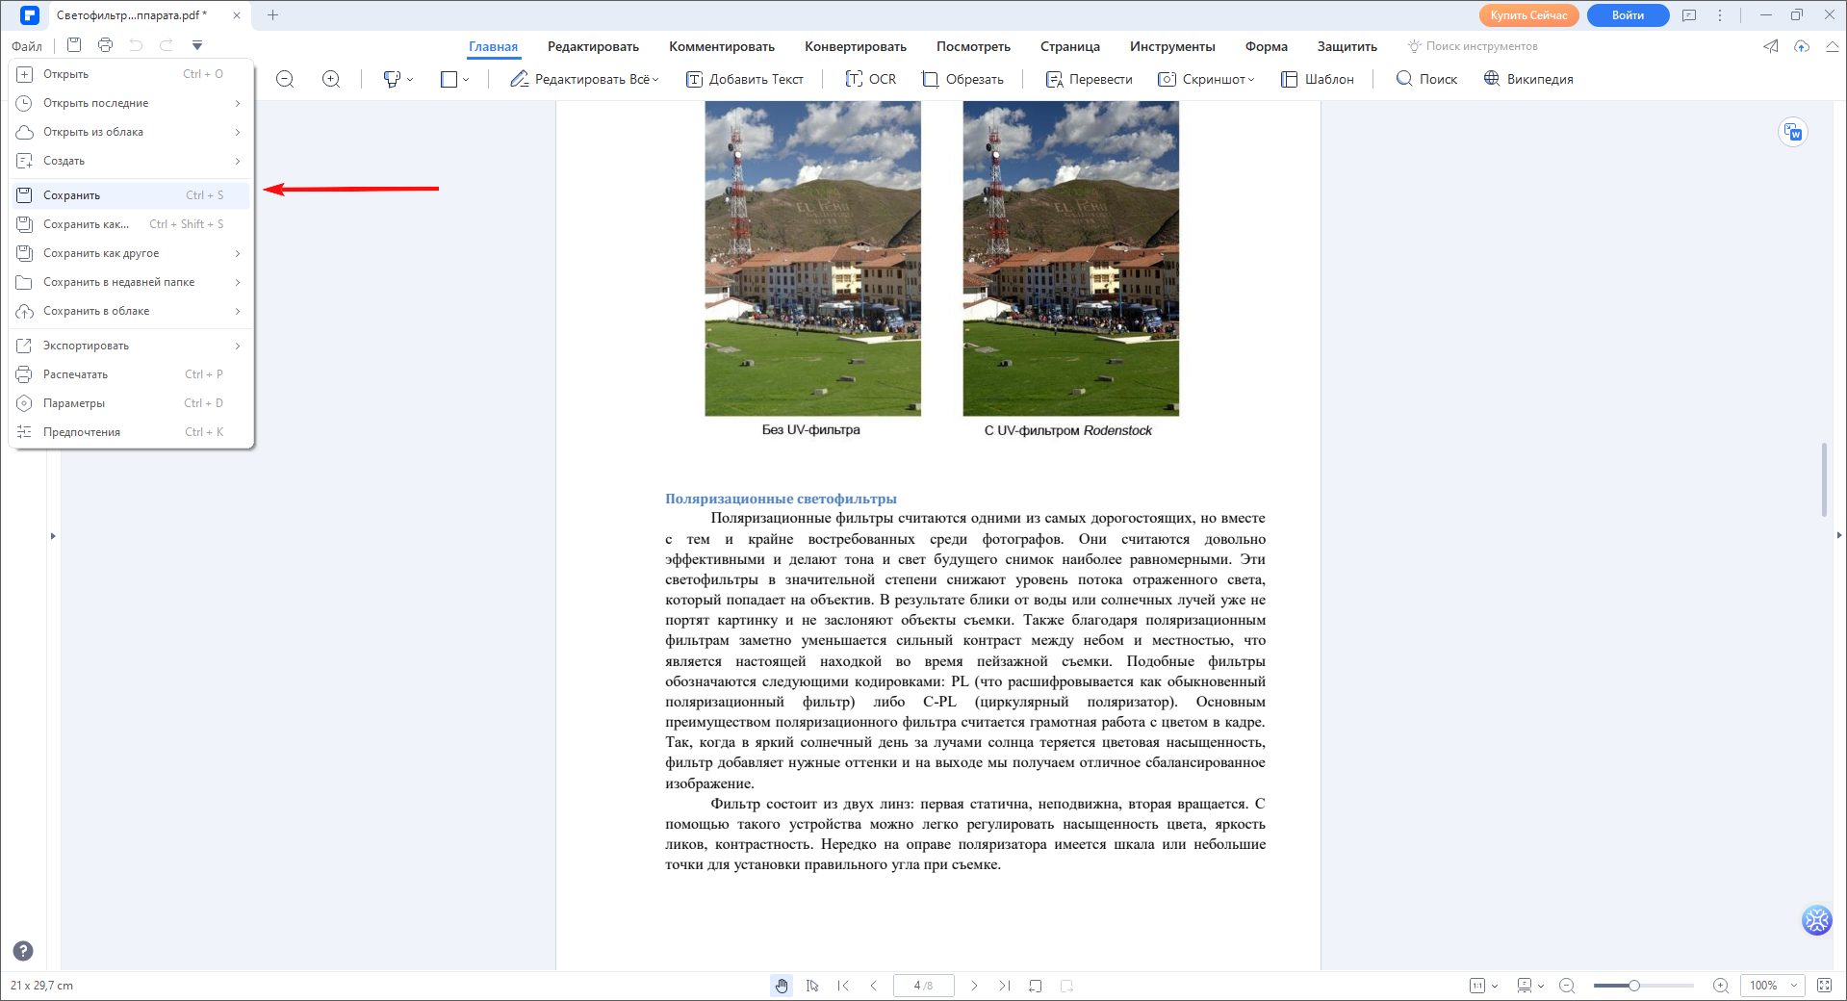Click the Купить Сейчас button
This screenshot has width=1847, height=1001.
pos(1528,15)
